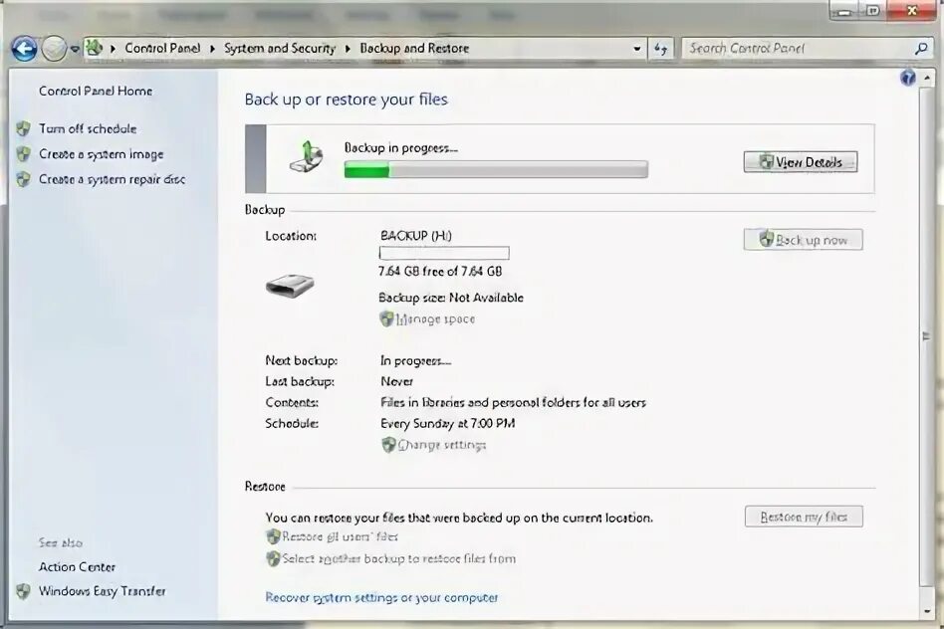The height and width of the screenshot is (629, 944).
Task: Open the address bar history dropdown
Action: pos(637,49)
